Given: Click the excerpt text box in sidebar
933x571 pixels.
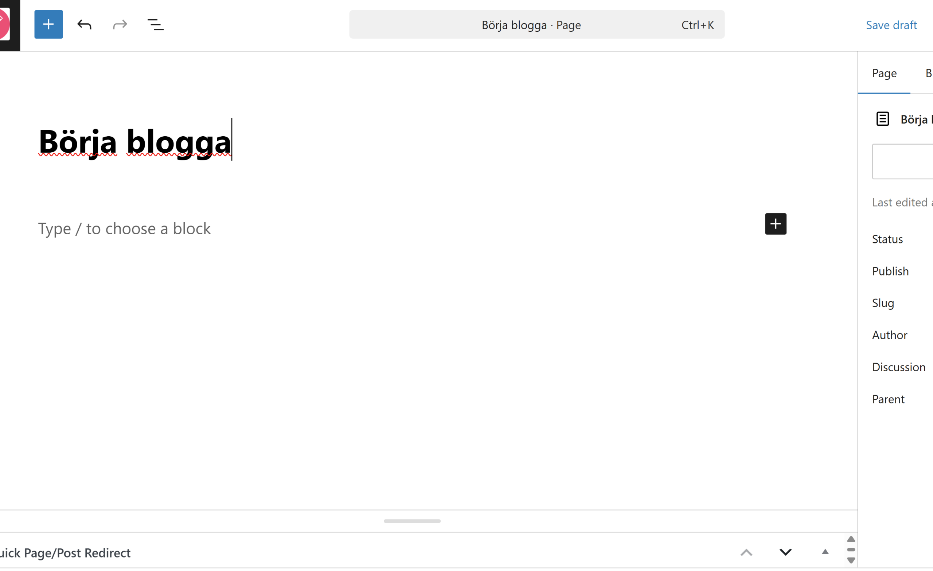Looking at the screenshot, I should tap(903, 161).
